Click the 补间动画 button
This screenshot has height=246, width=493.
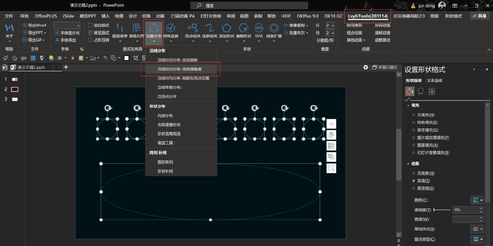pos(383,25)
